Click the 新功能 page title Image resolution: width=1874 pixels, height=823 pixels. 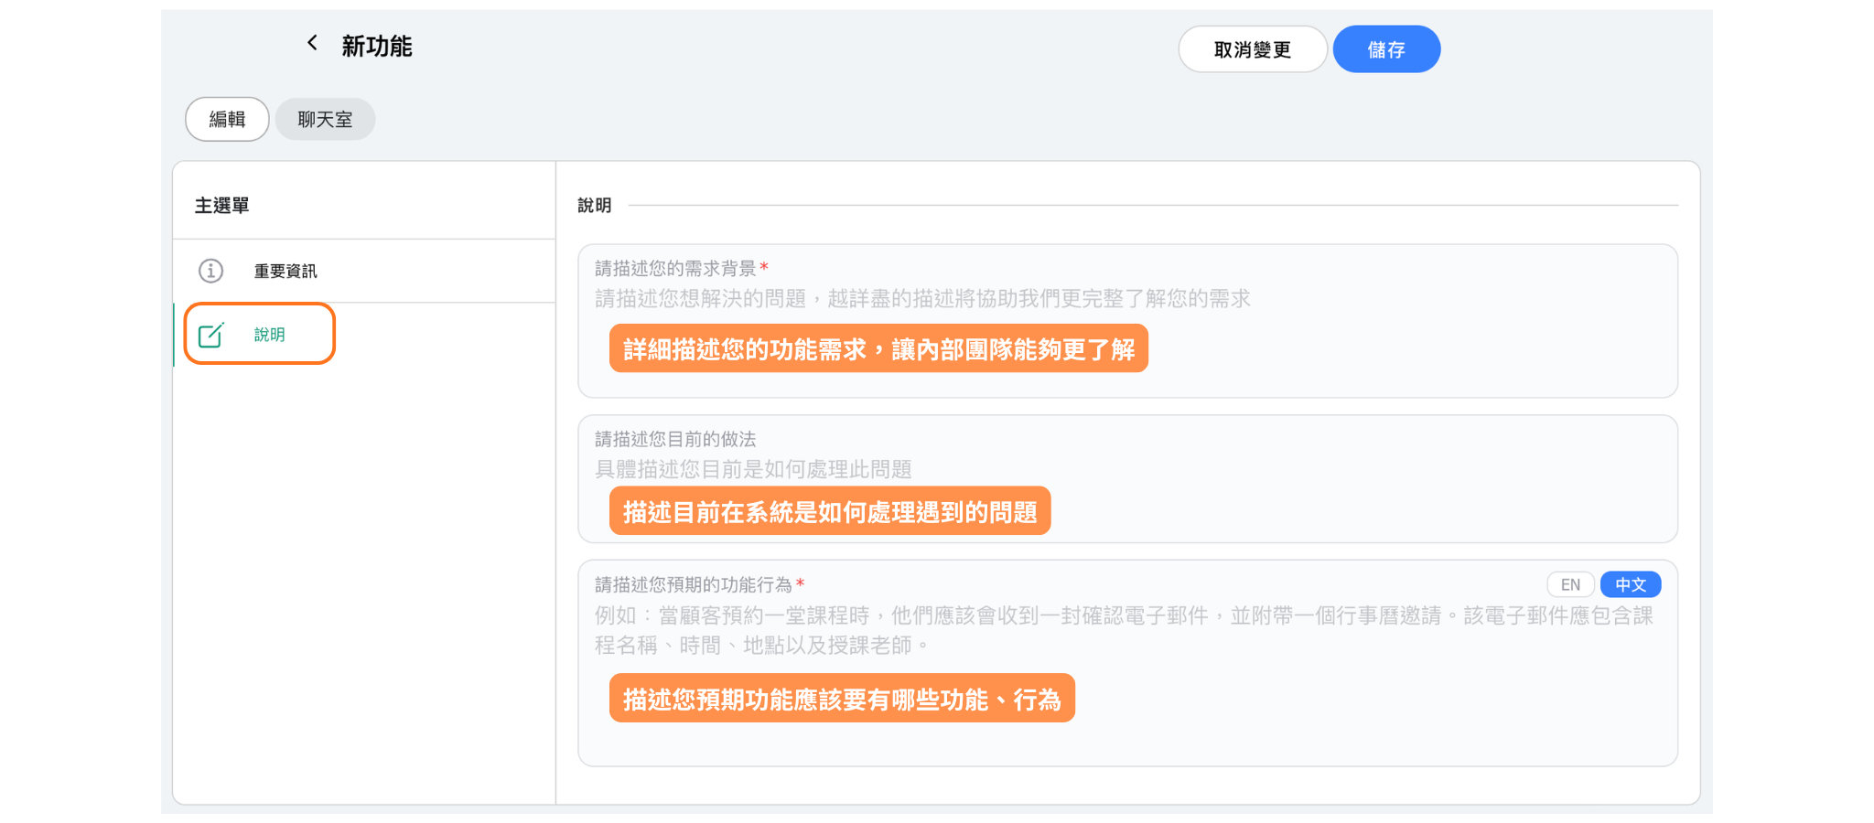377,46
